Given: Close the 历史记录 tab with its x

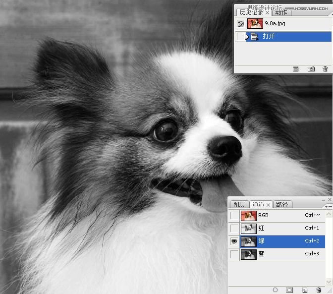Looking at the screenshot, I should tap(268, 13).
